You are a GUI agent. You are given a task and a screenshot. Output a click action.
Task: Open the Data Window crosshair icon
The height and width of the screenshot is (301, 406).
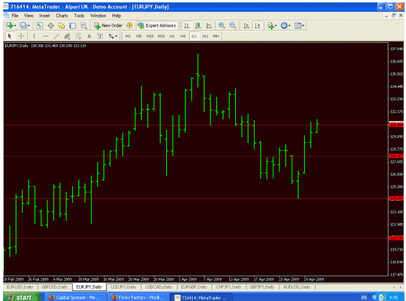51,25
